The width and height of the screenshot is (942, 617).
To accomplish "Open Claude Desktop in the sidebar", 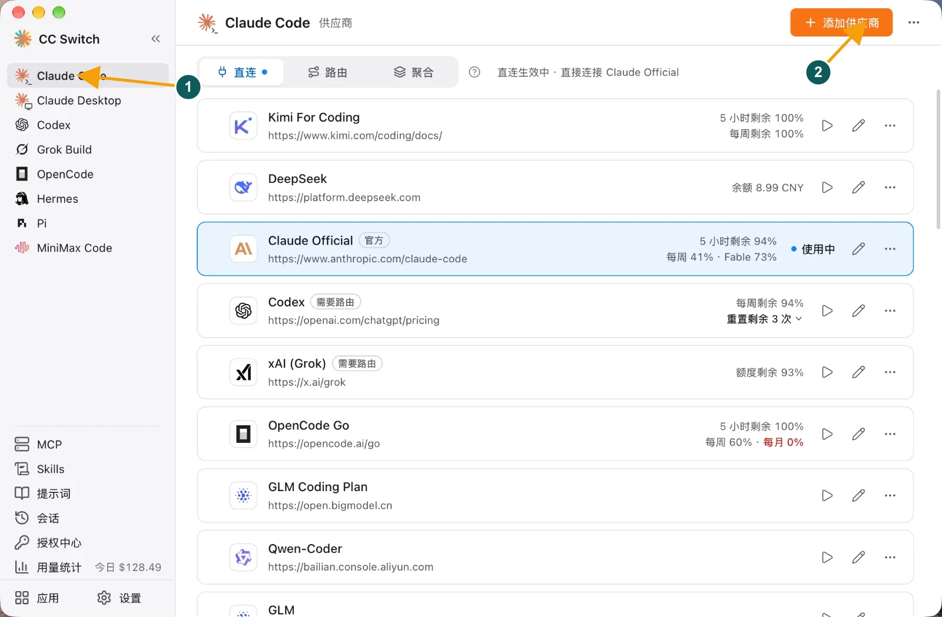I will [88, 101].
